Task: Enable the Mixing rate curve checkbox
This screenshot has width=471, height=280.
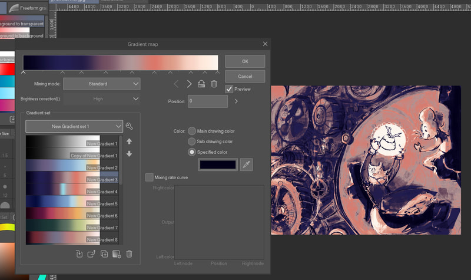Action: 149,177
